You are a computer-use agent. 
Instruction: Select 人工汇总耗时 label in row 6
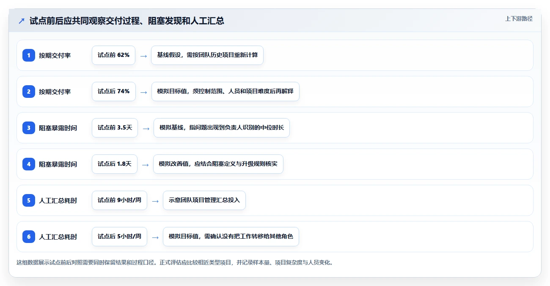58,237
